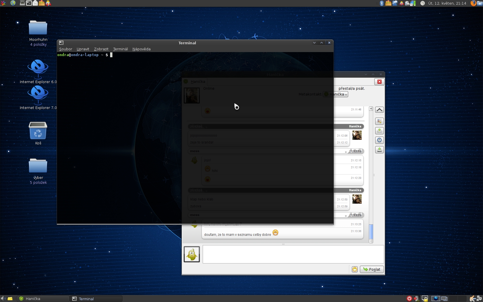Open the Moorhuhn desktop folder

[x=38, y=28]
